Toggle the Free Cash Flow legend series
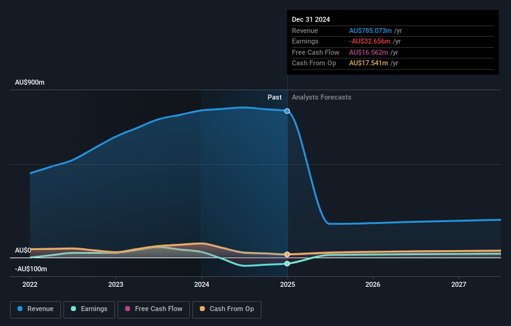This screenshot has height=326, width=511. 154,309
